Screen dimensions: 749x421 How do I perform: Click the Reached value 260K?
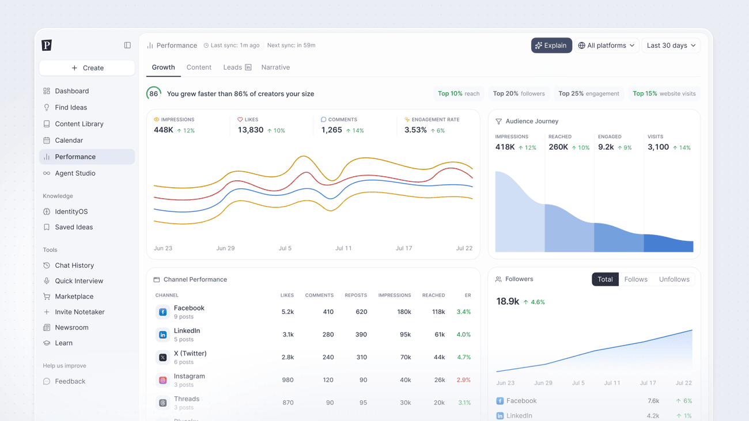click(x=558, y=147)
